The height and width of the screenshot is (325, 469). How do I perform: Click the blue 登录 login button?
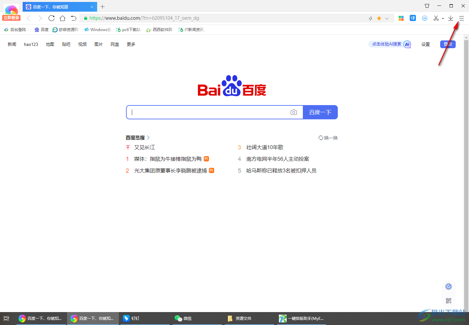coord(448,44)
